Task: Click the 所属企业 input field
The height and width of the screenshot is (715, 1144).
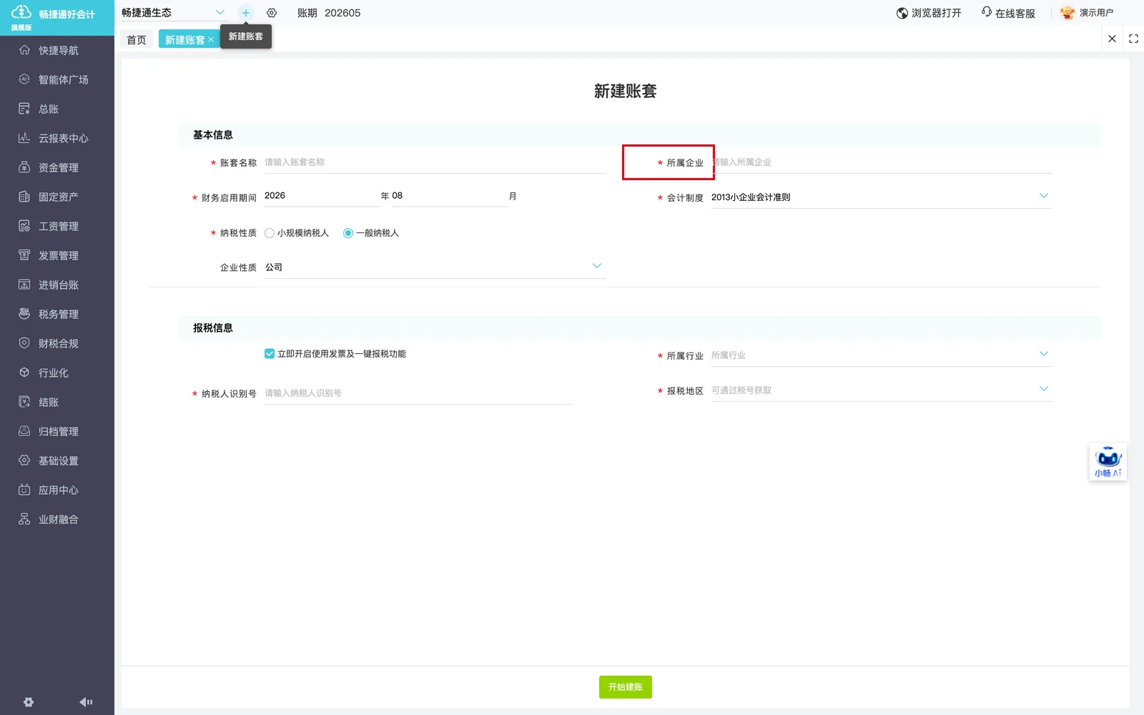Action: (x=881, y=162)
